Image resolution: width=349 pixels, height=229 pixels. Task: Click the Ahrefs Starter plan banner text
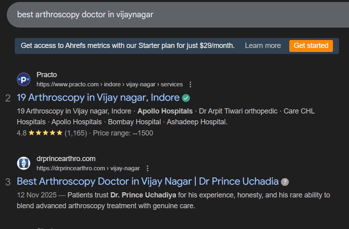128,46
